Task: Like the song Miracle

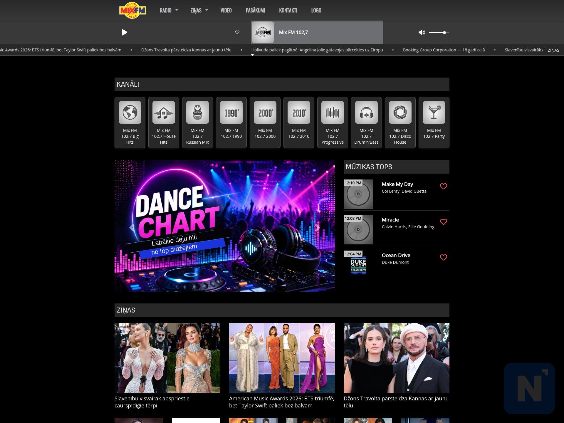Action: [x=444, y=222]
